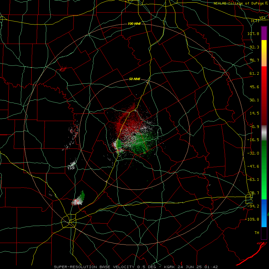Click the 50 NMI range ring label

coord(134,79)
